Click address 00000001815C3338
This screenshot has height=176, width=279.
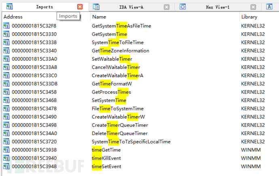[34, 42]
